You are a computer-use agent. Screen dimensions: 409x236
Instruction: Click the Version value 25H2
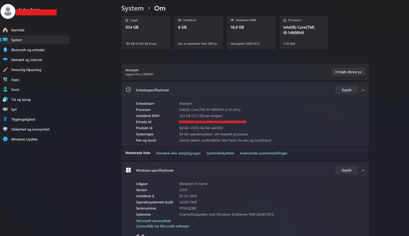click(x=183, y=190)
